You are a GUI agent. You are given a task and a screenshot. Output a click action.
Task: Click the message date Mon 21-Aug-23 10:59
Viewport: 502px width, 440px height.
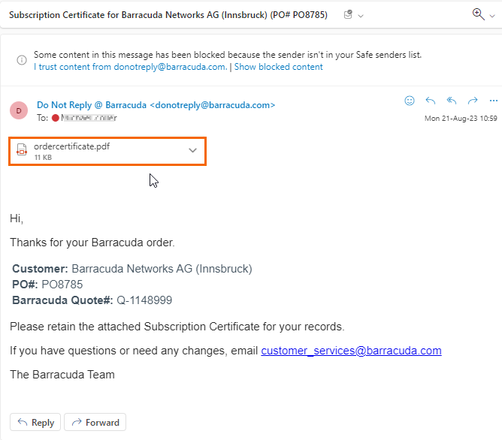pos(461,119)
